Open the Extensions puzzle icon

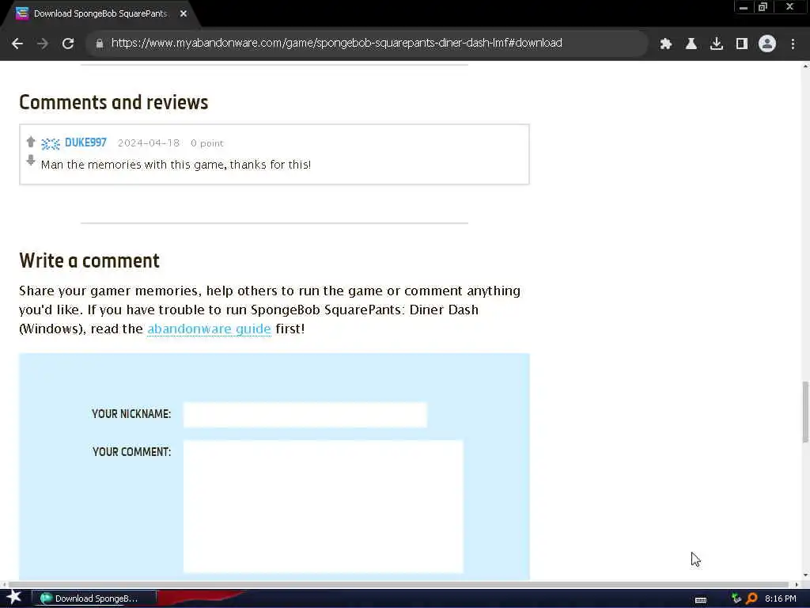666,44
